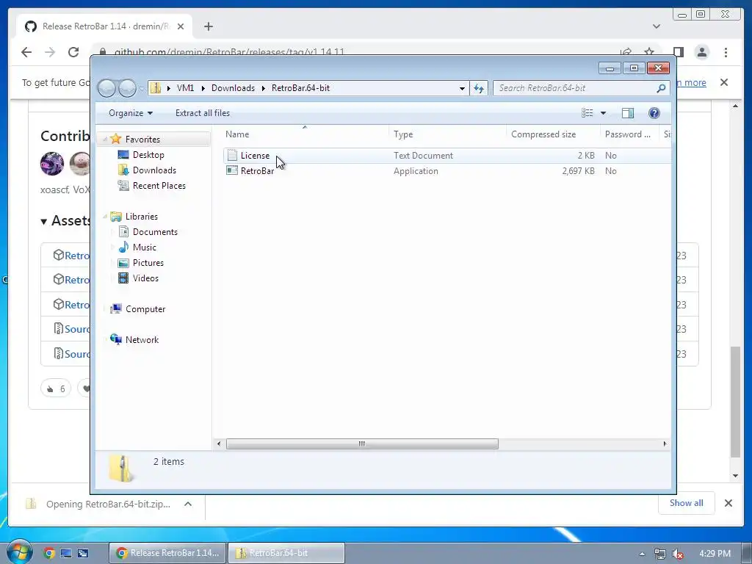This screenshot has width=752, height=564.
Task: Click the RetroBar application icon
Action: pos(232,170)
